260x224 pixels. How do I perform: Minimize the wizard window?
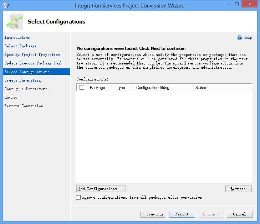[x=227, y=5]
